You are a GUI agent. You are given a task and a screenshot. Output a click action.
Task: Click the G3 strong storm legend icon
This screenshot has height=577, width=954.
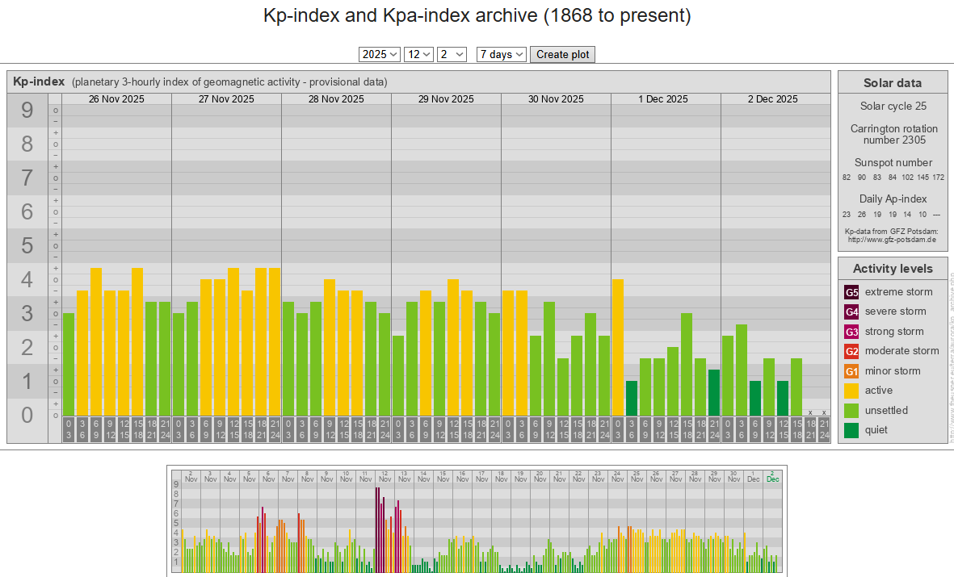851,332
